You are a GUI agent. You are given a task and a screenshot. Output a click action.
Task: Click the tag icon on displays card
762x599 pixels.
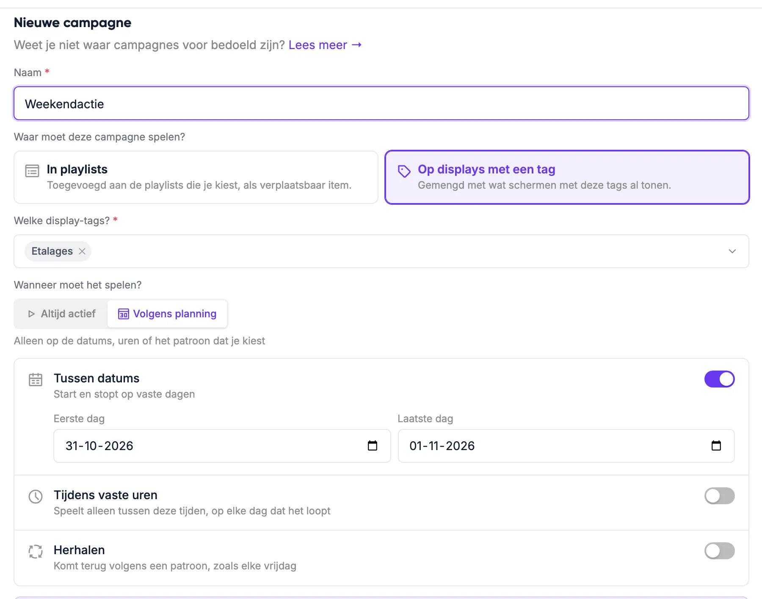pyautogui.click(x=404, y=171)
